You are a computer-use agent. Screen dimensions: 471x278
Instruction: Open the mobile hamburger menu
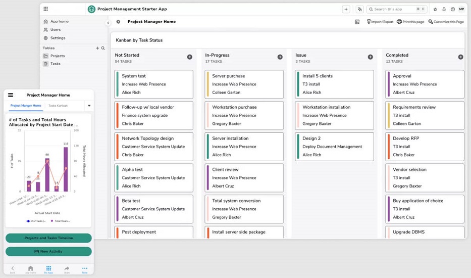tap(11, 95)
